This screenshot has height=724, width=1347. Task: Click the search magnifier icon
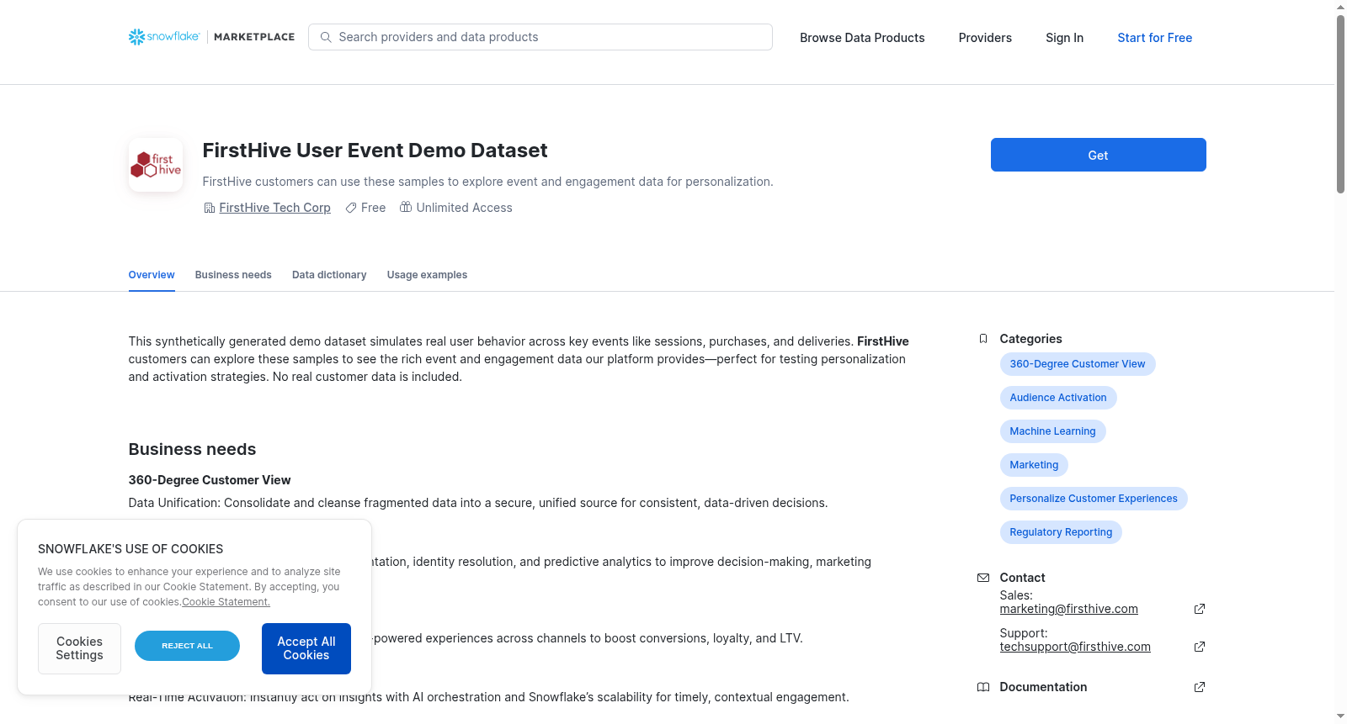pyautogui.click(x=326, y=37)
